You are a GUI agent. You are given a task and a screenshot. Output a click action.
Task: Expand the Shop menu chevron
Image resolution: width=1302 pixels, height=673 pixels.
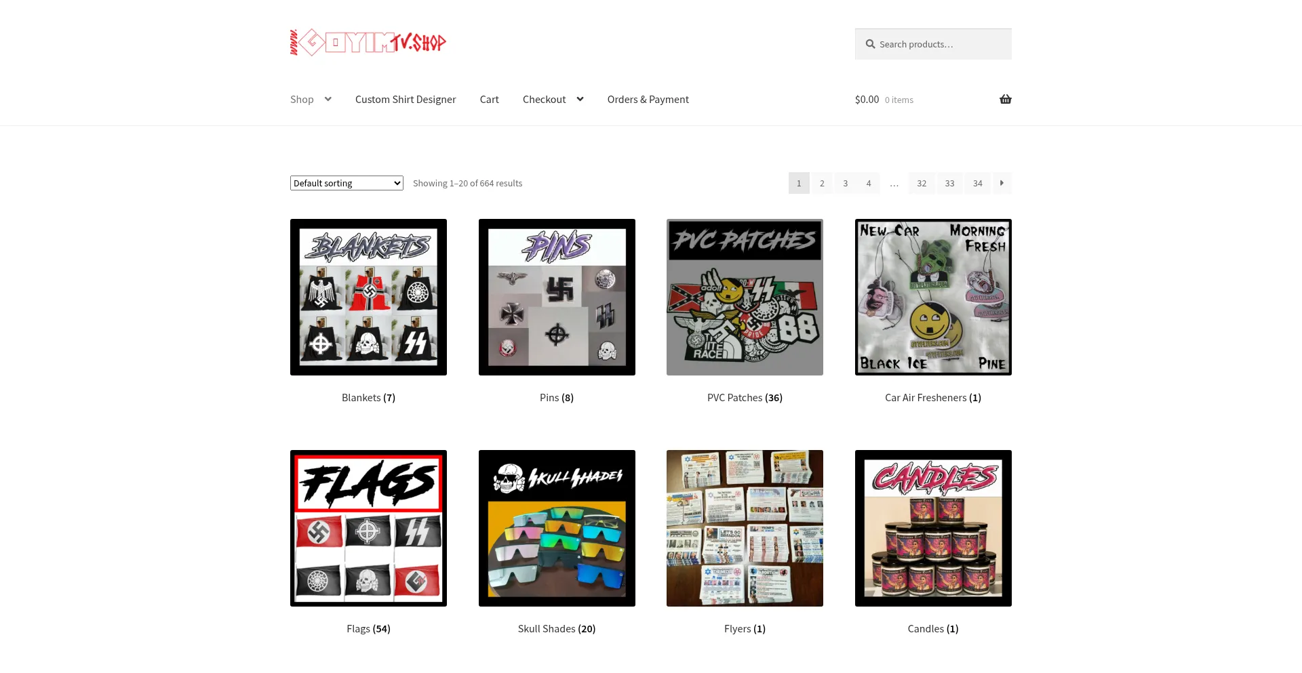click(x=328, y=99)
